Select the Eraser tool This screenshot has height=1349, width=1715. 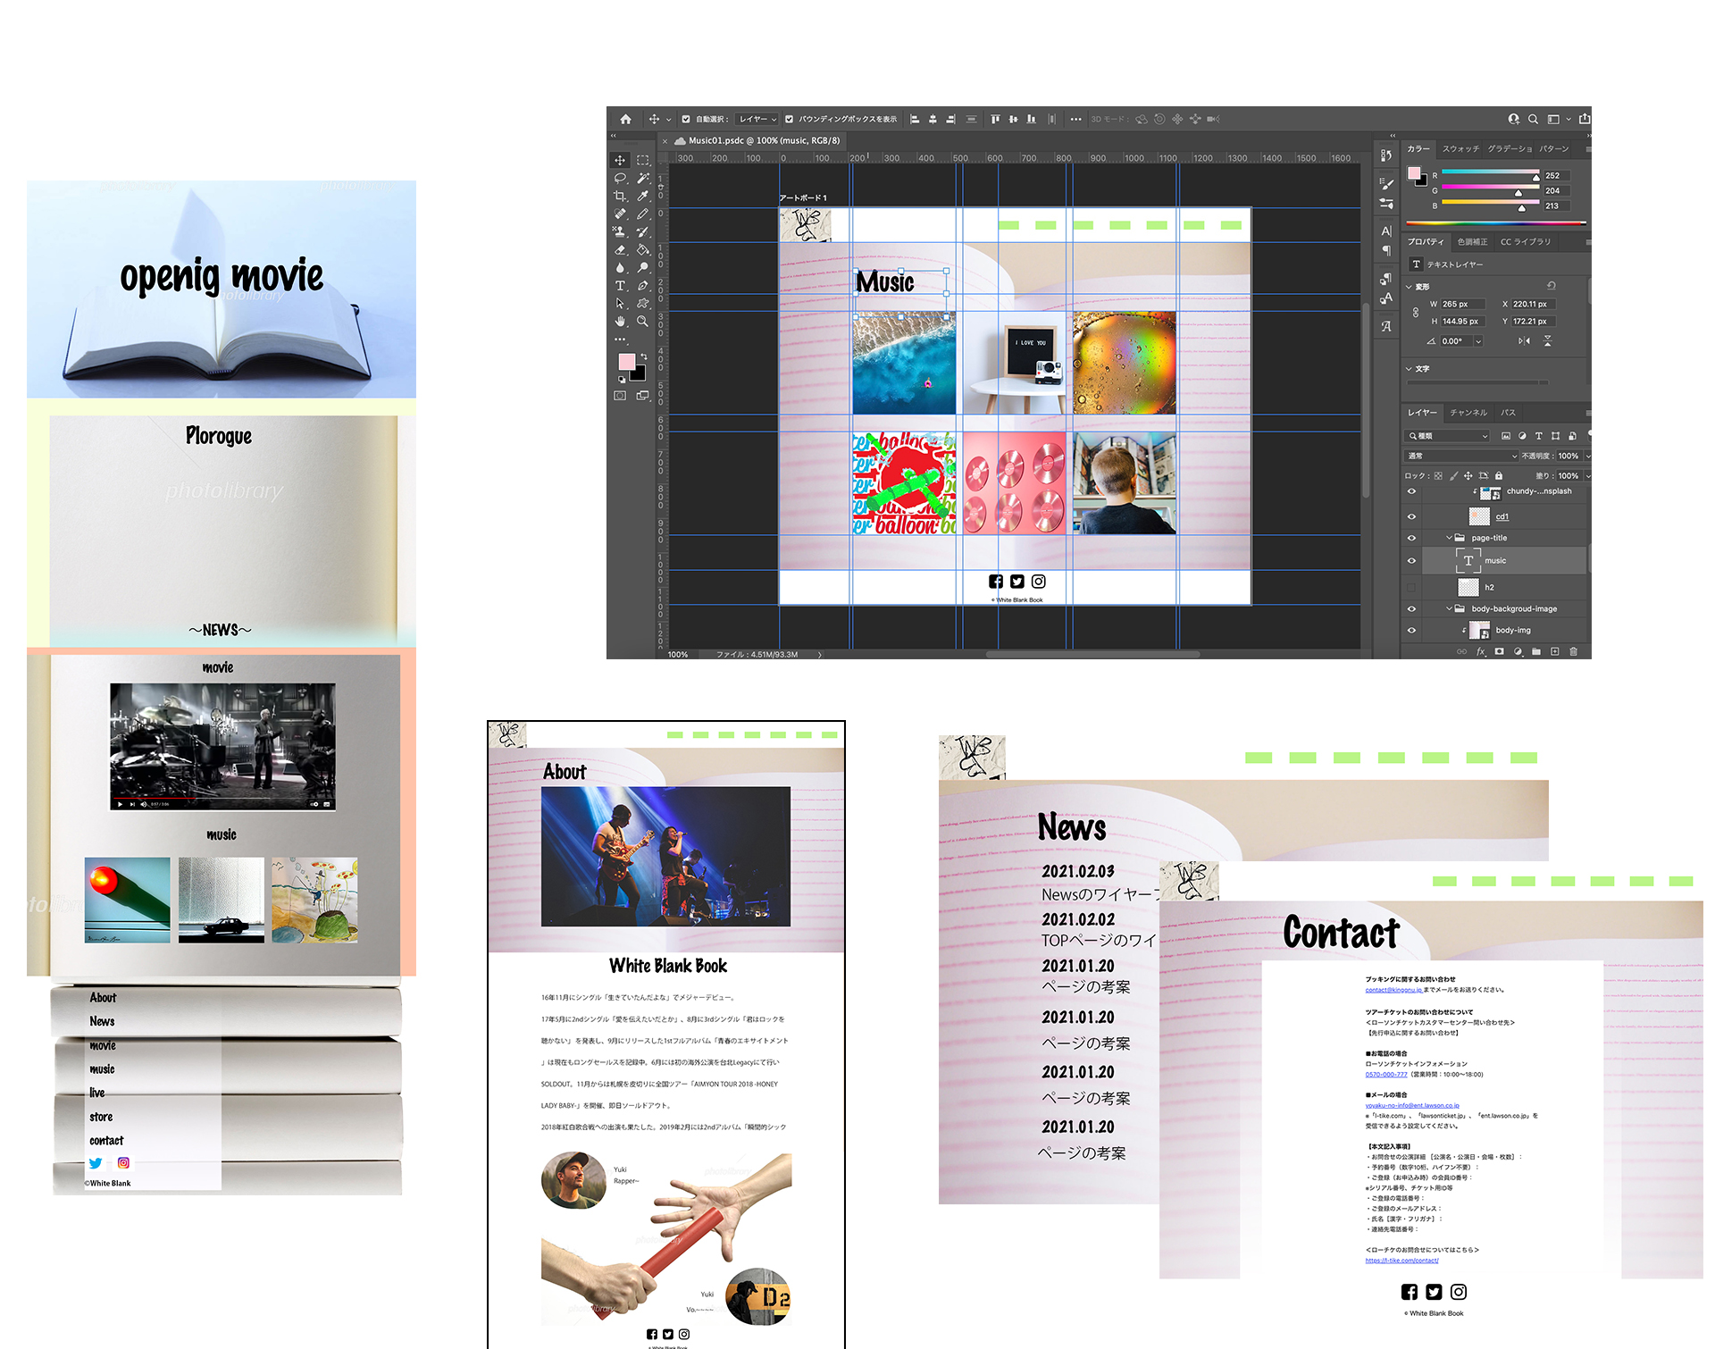tap(620, 250)
